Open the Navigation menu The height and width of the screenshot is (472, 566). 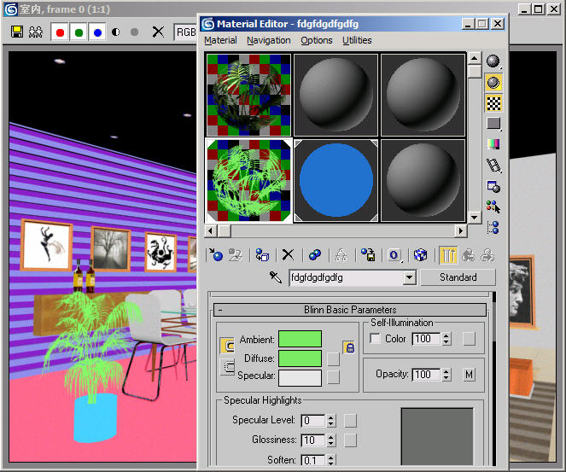point(268,40)
